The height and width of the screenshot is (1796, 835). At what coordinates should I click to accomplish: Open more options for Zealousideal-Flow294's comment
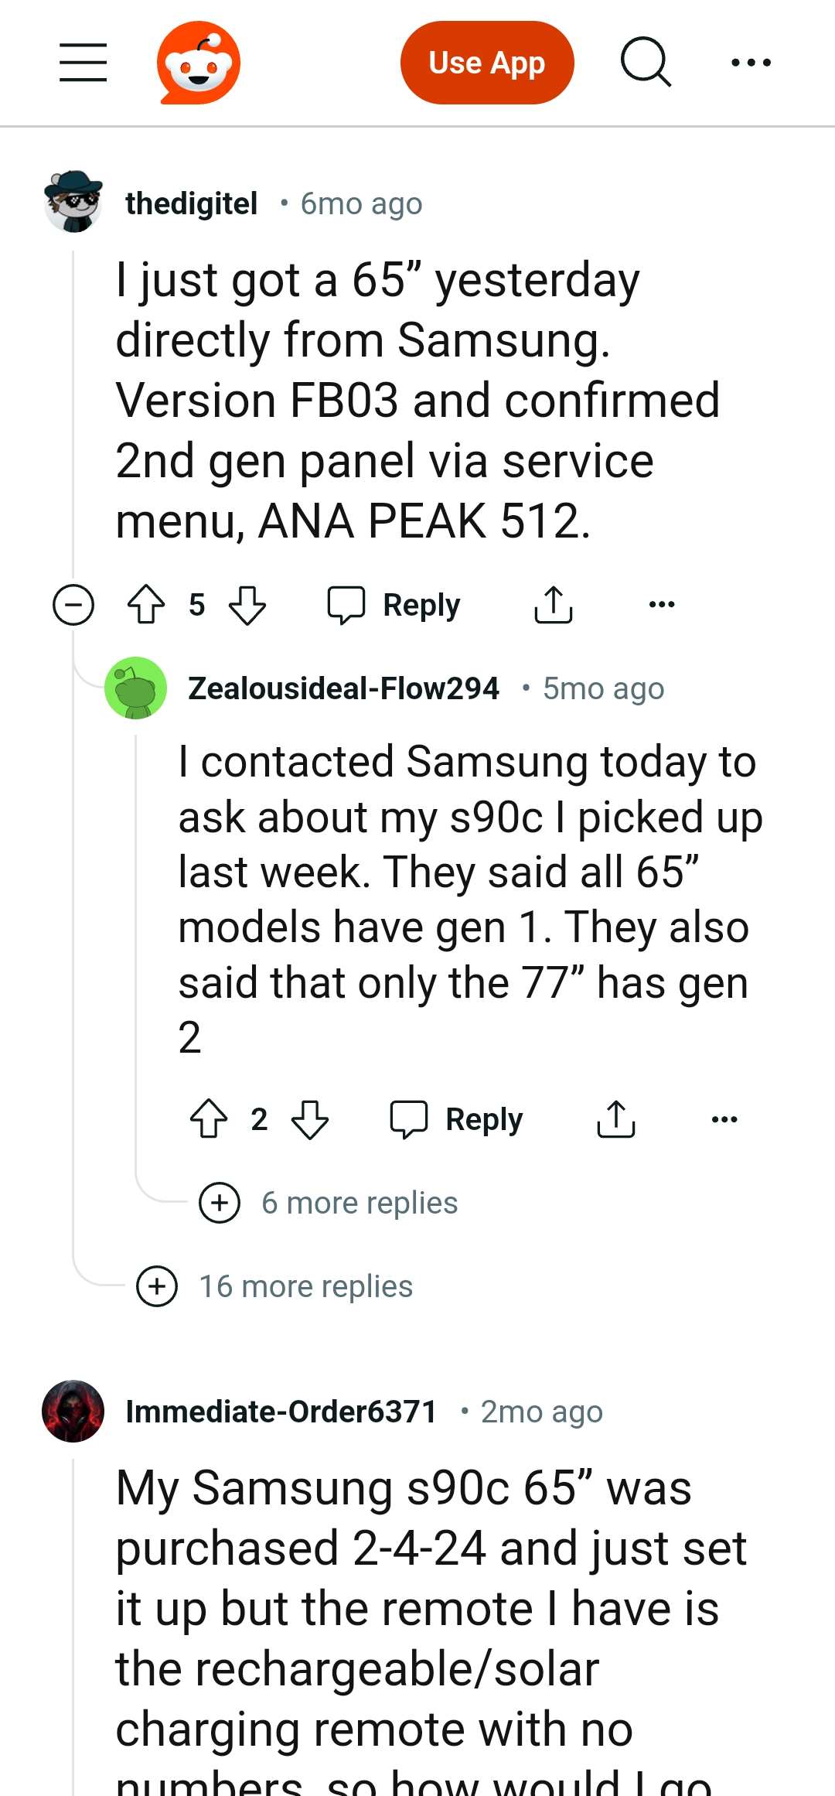click(x=724, y=1119)
